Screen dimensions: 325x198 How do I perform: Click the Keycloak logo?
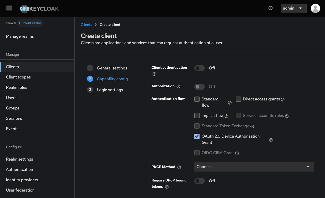39,8
